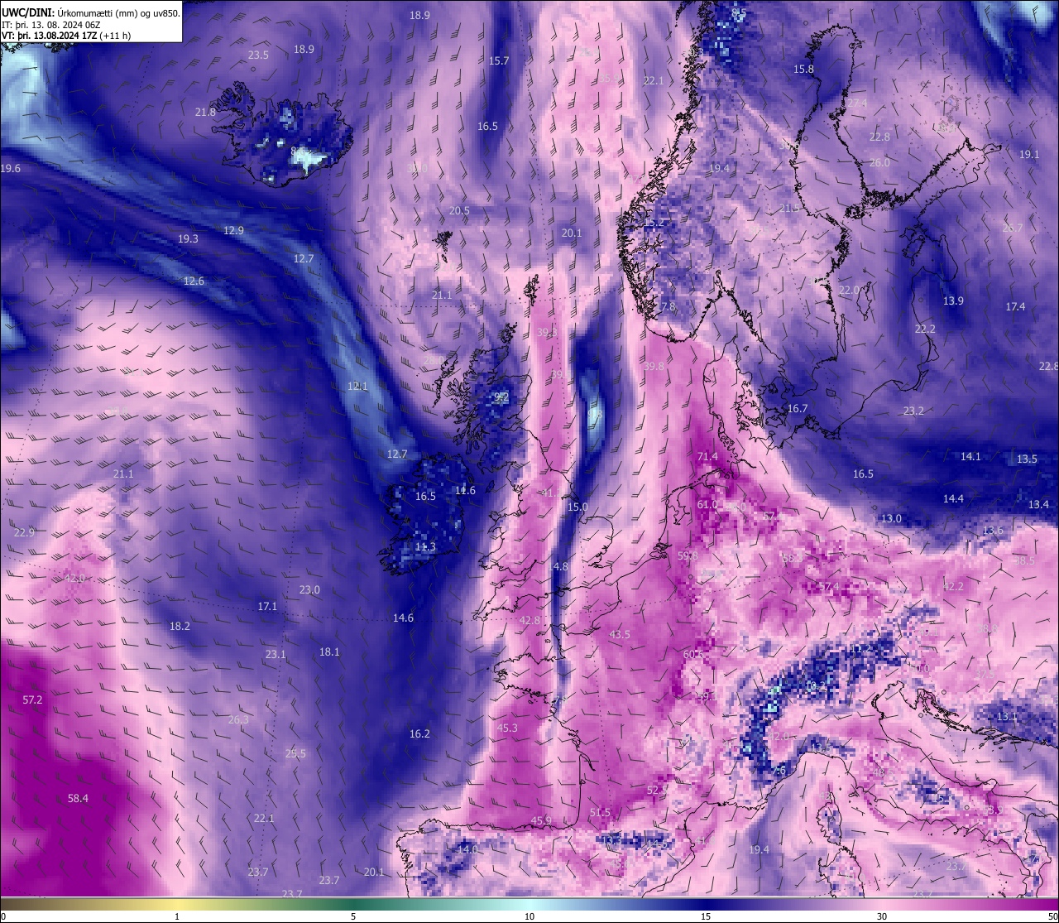Click the colorbar tick label 50
Image resolution: width=1059 pixels, height=923 pixels.
point(1052,916)
